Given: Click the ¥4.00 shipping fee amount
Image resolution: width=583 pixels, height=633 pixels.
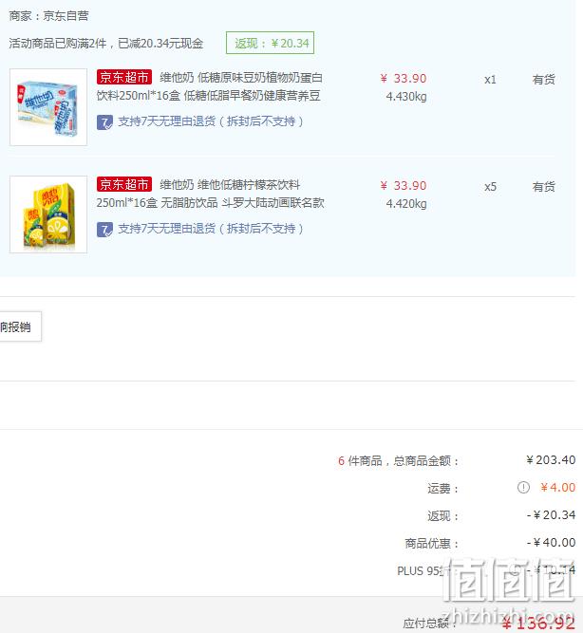Looking at the screenshot, I should point(558,488).
